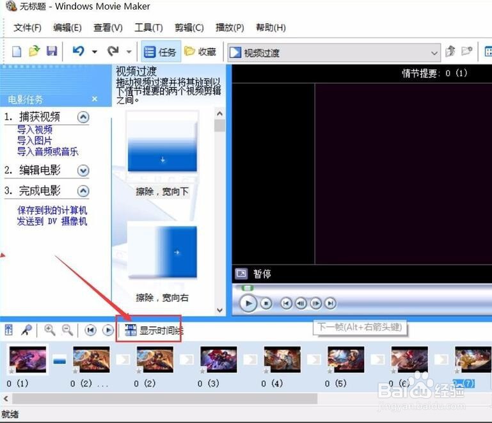Click the storyboard horizontal scrollbar thumb
The image size is (492, 423).
(164, 399)
